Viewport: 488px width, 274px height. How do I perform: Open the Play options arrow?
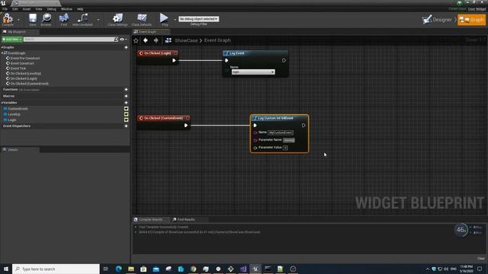click(x=175, y=19)
